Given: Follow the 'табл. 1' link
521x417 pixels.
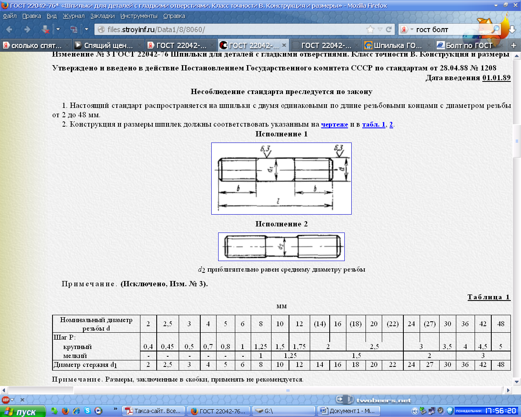Looking at the screenshot, I should click(x=374, y=124).
